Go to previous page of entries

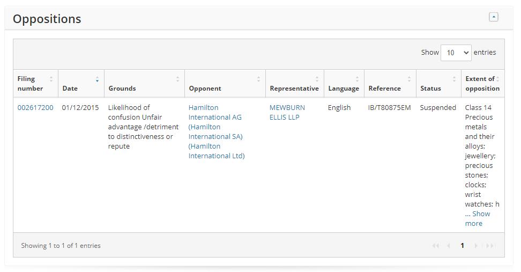point(448,246)
